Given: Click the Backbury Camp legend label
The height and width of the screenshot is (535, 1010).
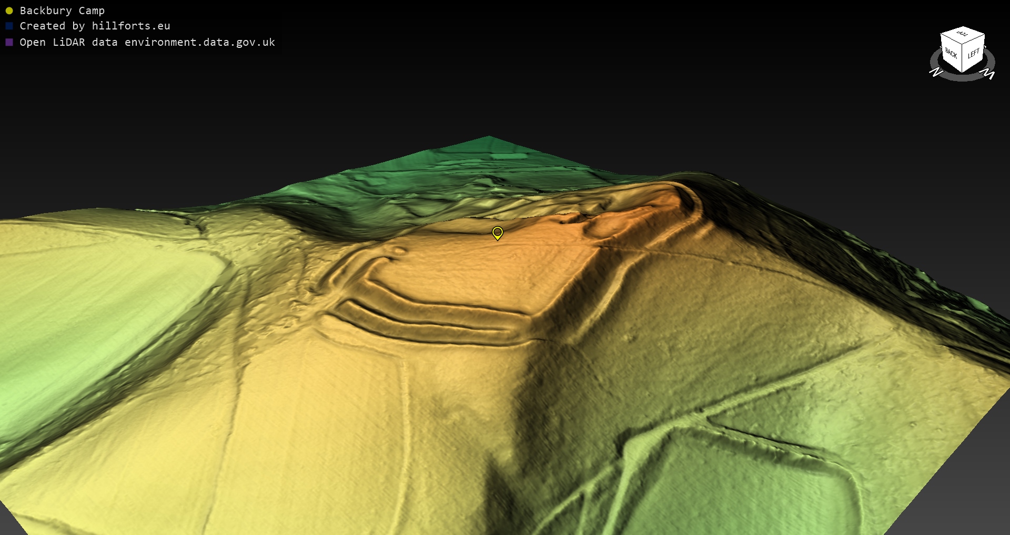Looking at the screenshot, I should (62, 11).
